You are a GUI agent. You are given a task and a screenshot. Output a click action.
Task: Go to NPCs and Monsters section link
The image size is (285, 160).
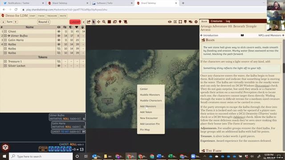click(x=271, y=36)
